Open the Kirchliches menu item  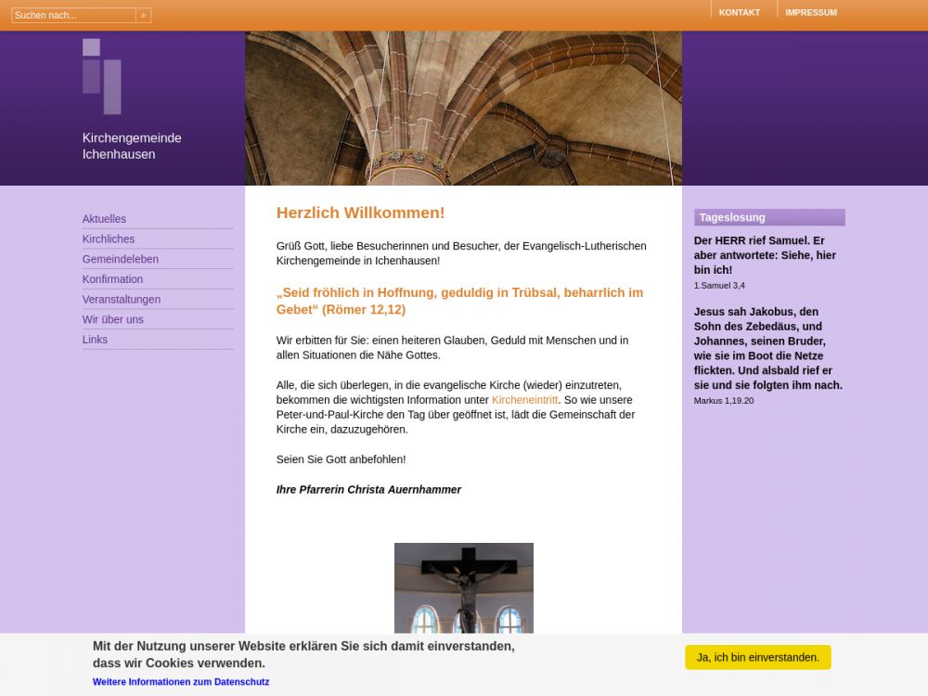click(109, 239)
